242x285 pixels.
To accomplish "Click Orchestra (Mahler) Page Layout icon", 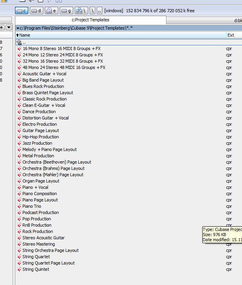I will tap(19, 175).
